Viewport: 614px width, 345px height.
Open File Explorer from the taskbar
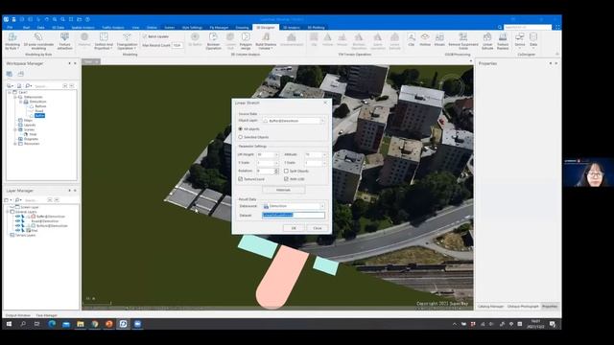coord(81,324)
